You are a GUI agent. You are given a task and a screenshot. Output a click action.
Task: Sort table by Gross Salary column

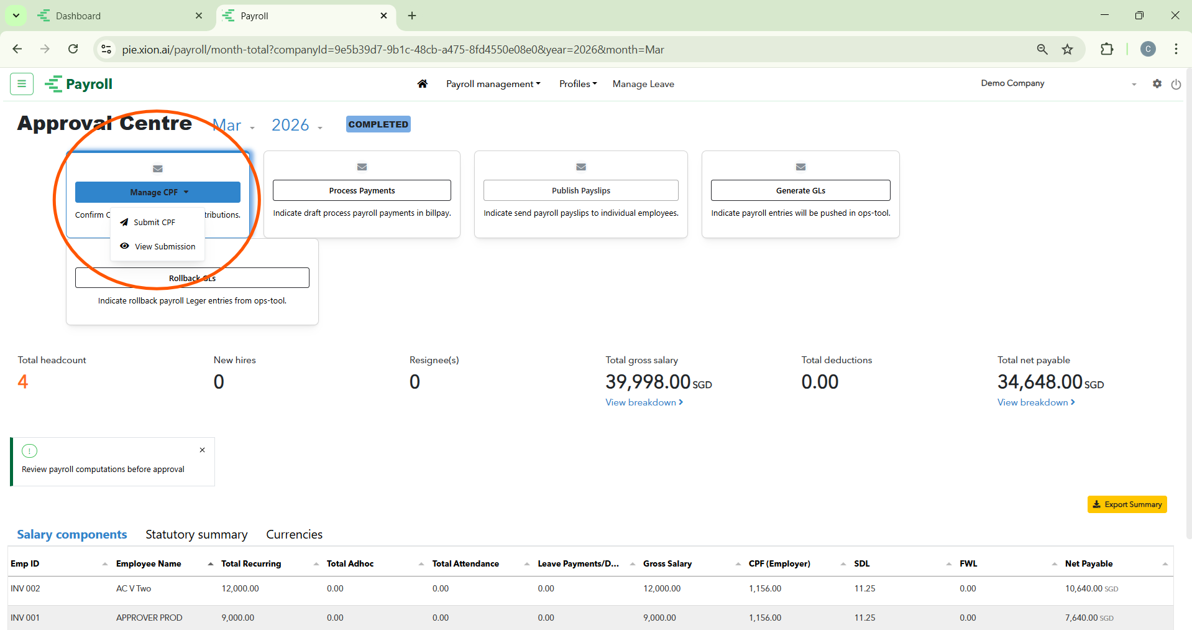[x=667, y=564]
